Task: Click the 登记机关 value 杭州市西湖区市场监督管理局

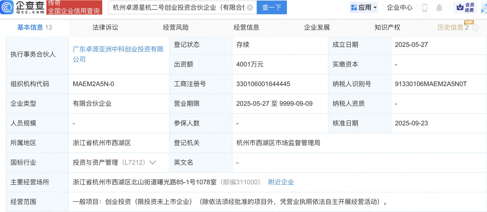Action: tap(278, 143)
